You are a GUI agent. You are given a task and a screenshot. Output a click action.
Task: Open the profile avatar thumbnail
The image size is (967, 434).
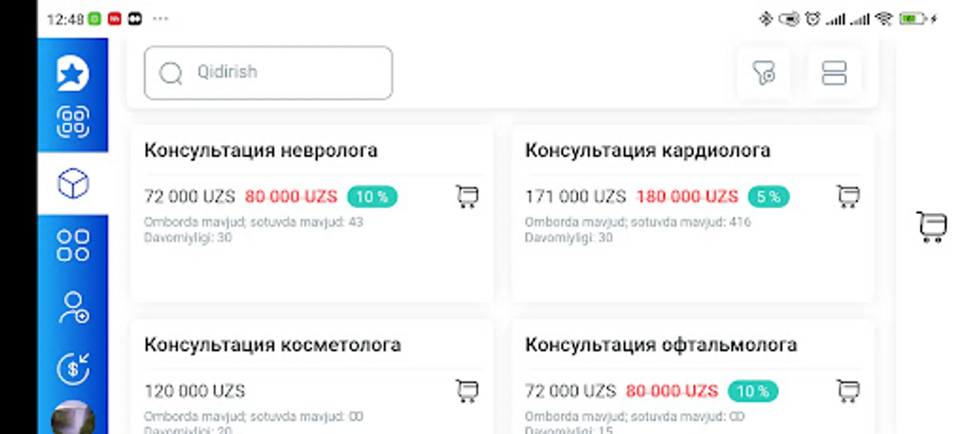(73, 419)
